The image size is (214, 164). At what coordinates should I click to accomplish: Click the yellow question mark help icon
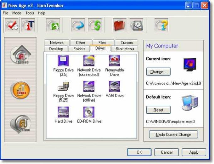coord(161,25)
